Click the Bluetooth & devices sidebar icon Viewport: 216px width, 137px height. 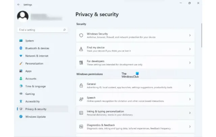(x=21, y=48)
